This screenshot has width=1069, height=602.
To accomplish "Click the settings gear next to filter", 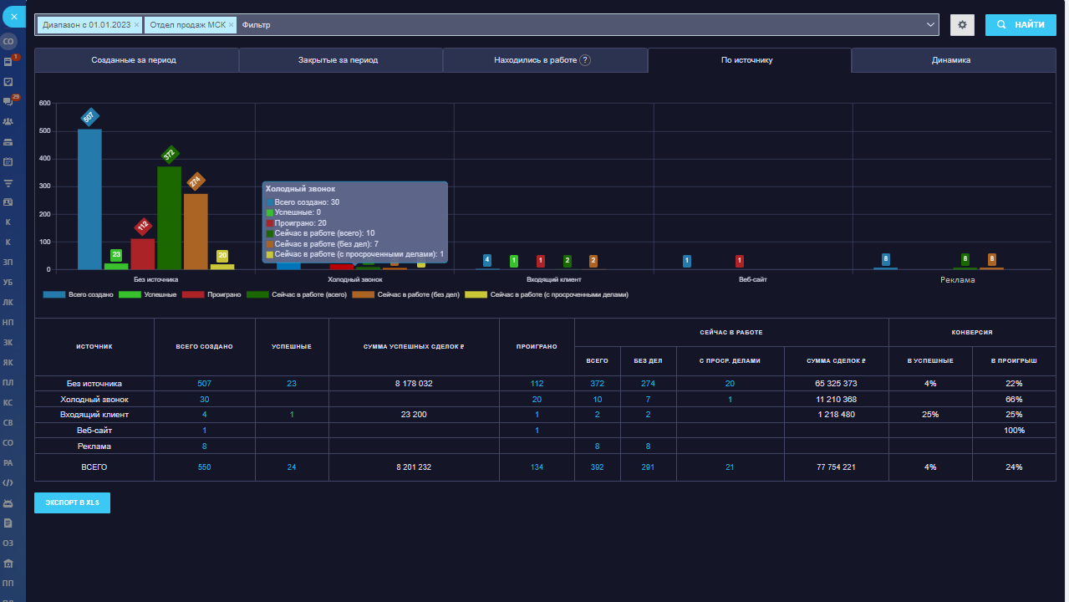I will [x=962, y=25].
